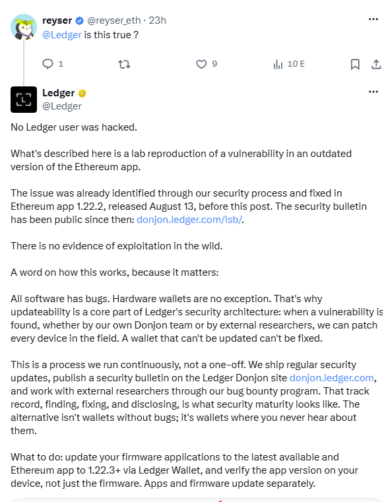Viewport: 384px width, 502px height.
Task: Retweet reyser's post with the repost icon
Action: click(124, 65)
